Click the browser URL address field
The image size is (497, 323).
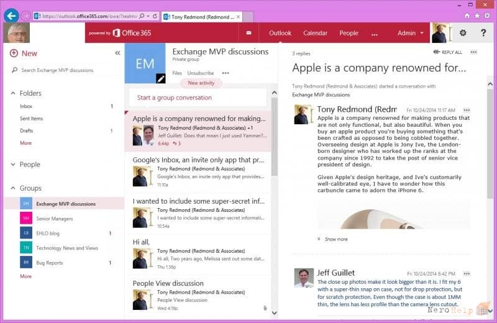(89, 16)
